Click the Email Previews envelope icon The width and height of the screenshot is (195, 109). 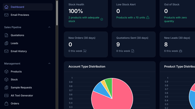point(6,15)
